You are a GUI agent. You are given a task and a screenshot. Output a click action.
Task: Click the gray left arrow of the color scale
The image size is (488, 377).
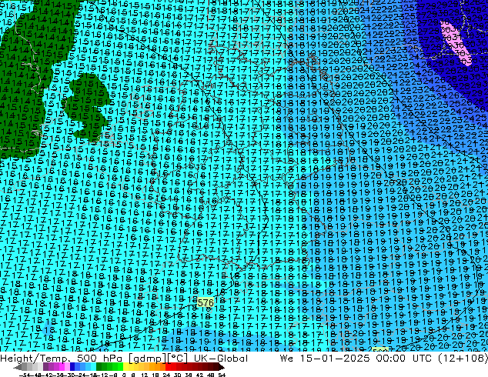pyautogui.click(x=17, y=367)
